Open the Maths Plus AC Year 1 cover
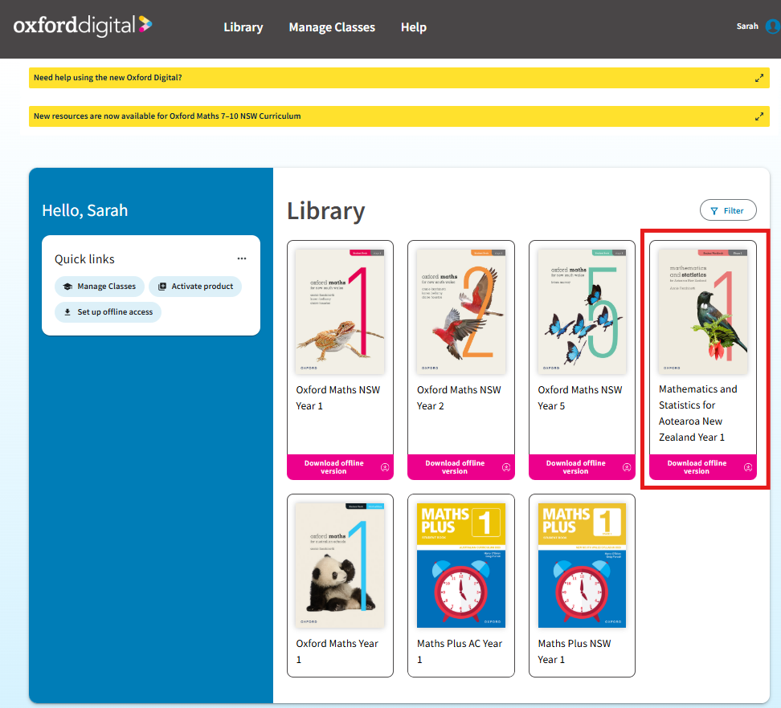The width and height of the screenshot is (781, 708). pos(460,565)
